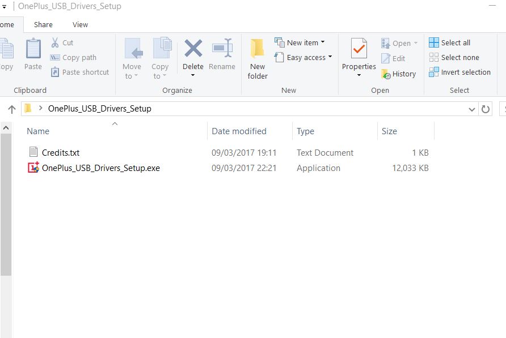Expand the Open button dropdown arrow

[x=416, y=43]
